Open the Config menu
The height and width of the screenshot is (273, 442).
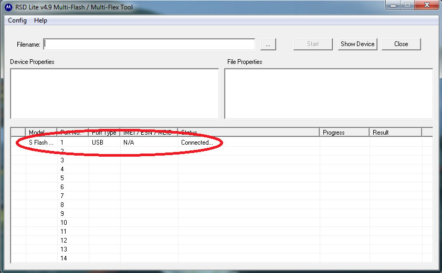tap(17, 20)
